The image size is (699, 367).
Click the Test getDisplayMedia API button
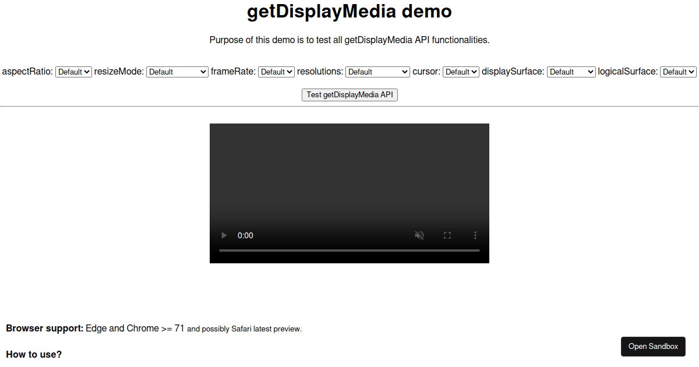[349, 94]
